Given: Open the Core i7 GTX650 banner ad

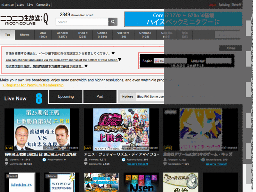Looking at the screenshot, I should coord(183,19).
